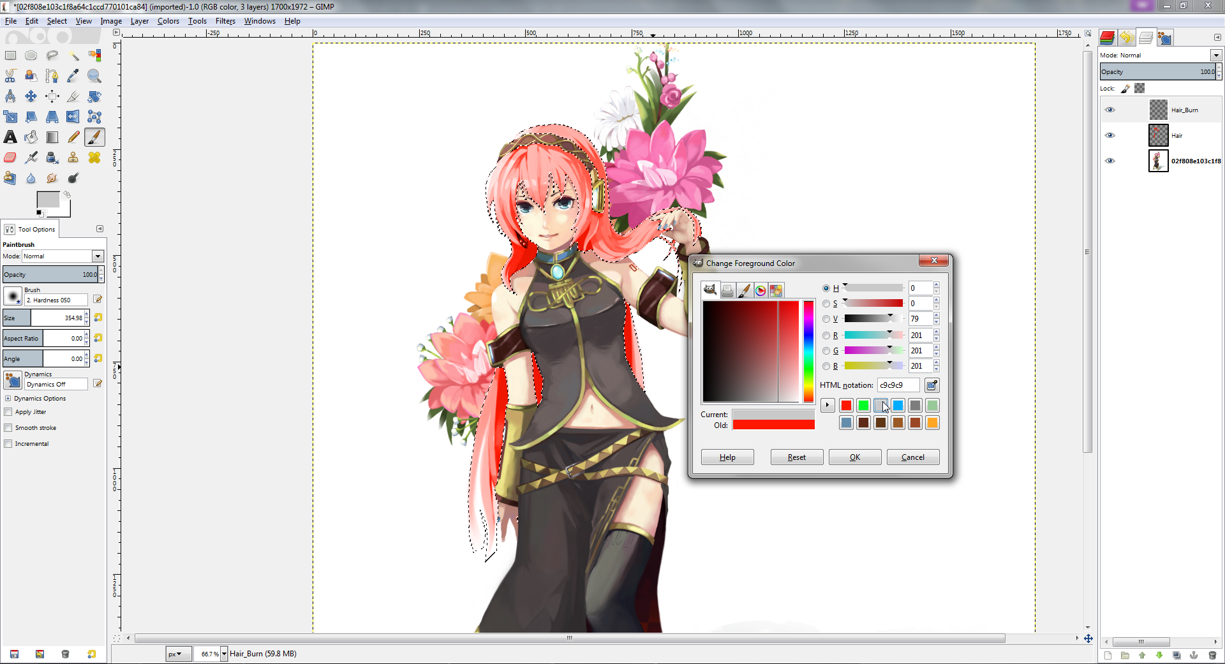Select the Text tool
The height and width of the screenshot is (664, 1225).
11,137
